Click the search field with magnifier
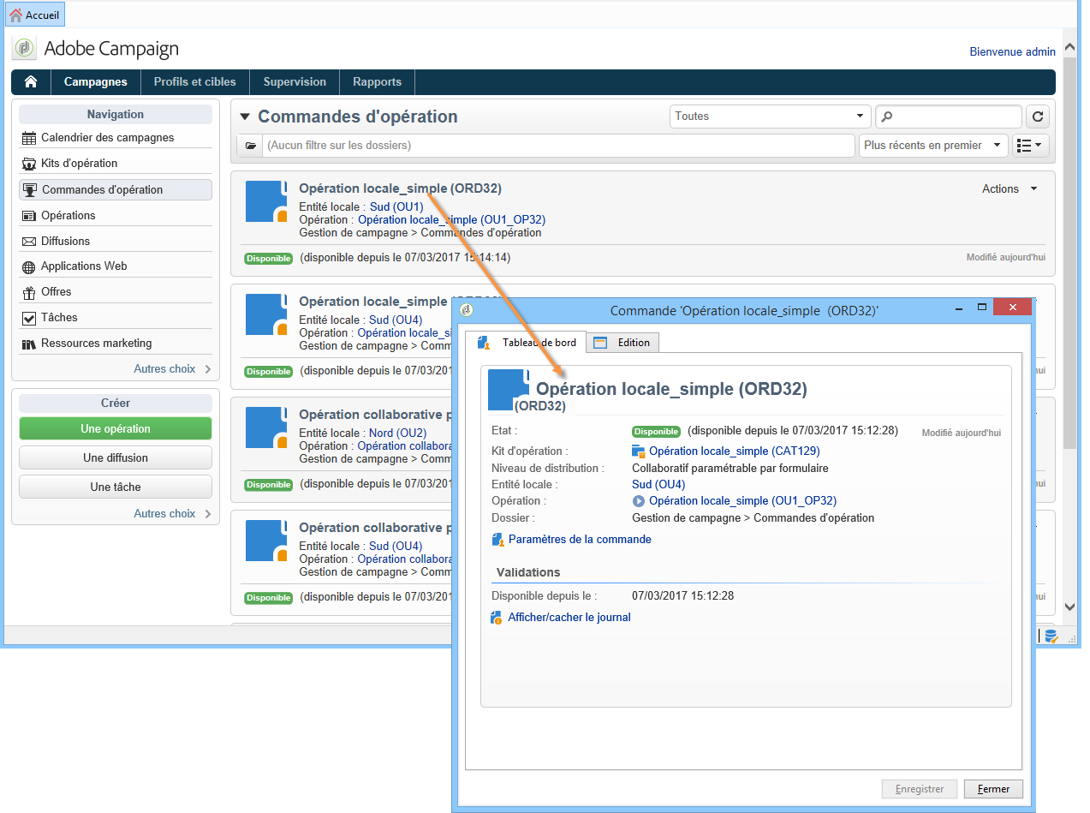This screenshot has height=813, width=1090. tap(949, 117)
